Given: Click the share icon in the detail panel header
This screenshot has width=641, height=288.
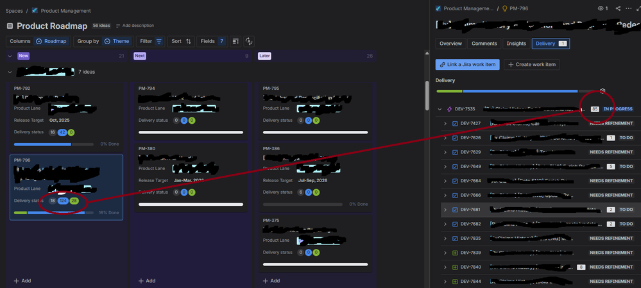Looking at the screenshot, I should [618, 8].
